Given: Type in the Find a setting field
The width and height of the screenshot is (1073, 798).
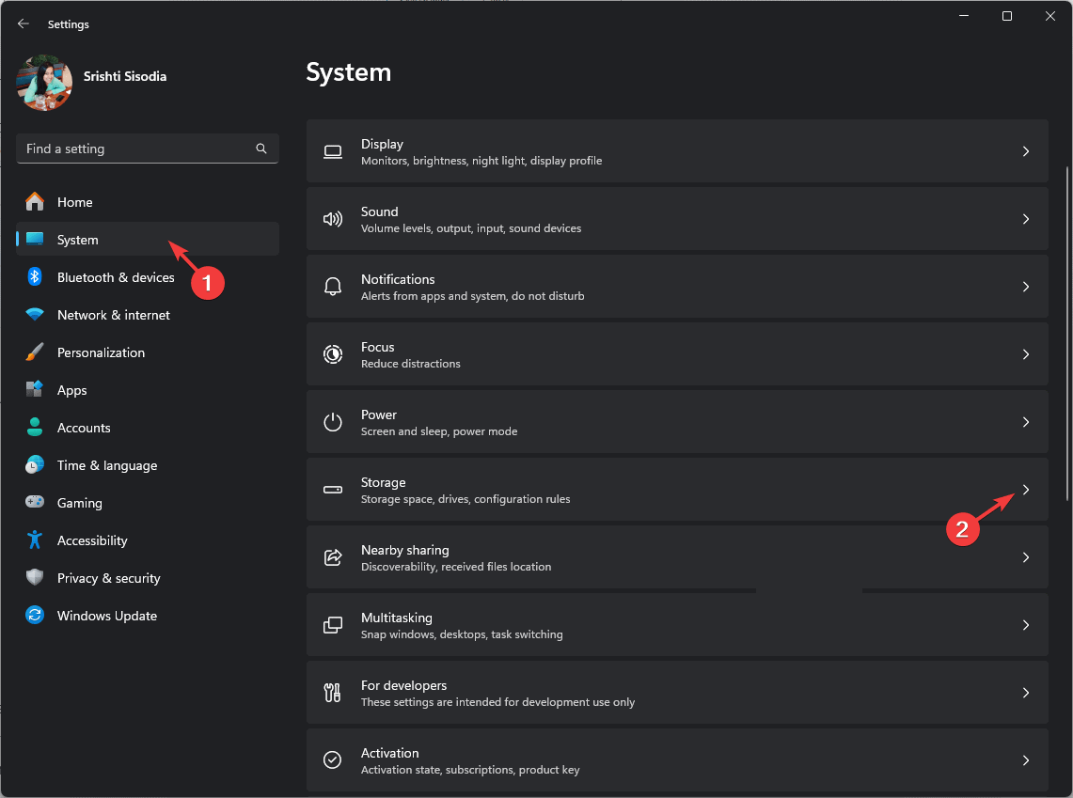Looking at the screenshot, I should (136, 149).
